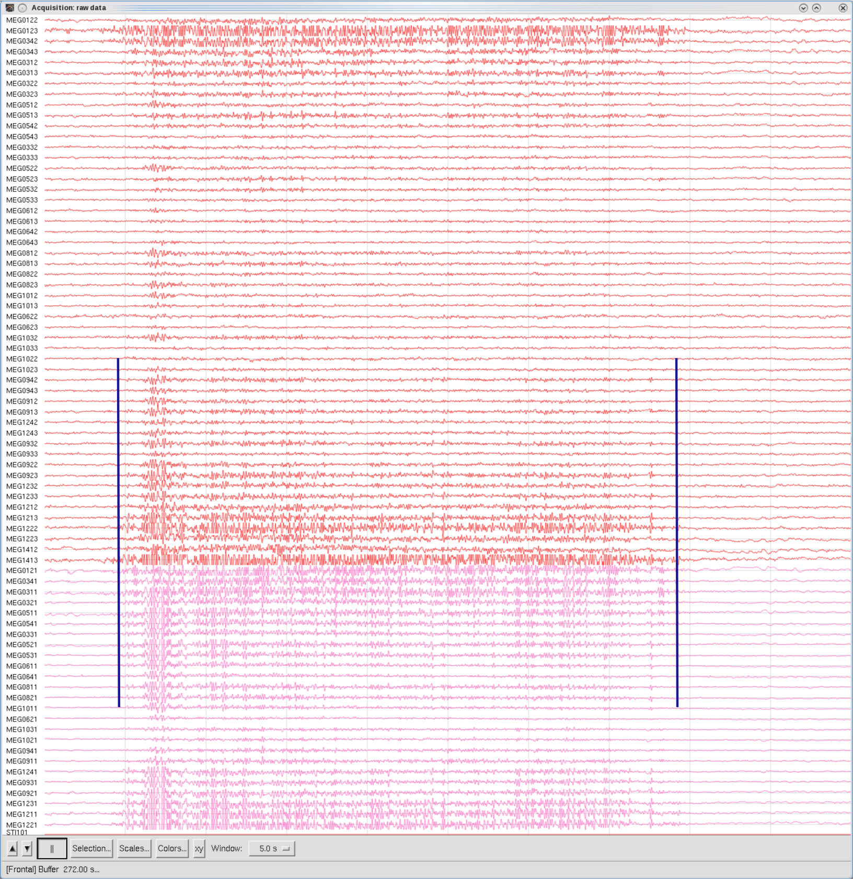Click the right blue vertical marker line

[677, 532]
